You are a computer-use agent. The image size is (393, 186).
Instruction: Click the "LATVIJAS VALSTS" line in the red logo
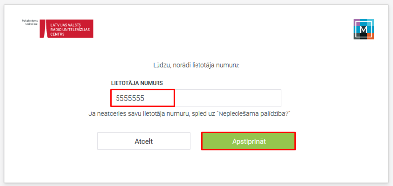66,25
